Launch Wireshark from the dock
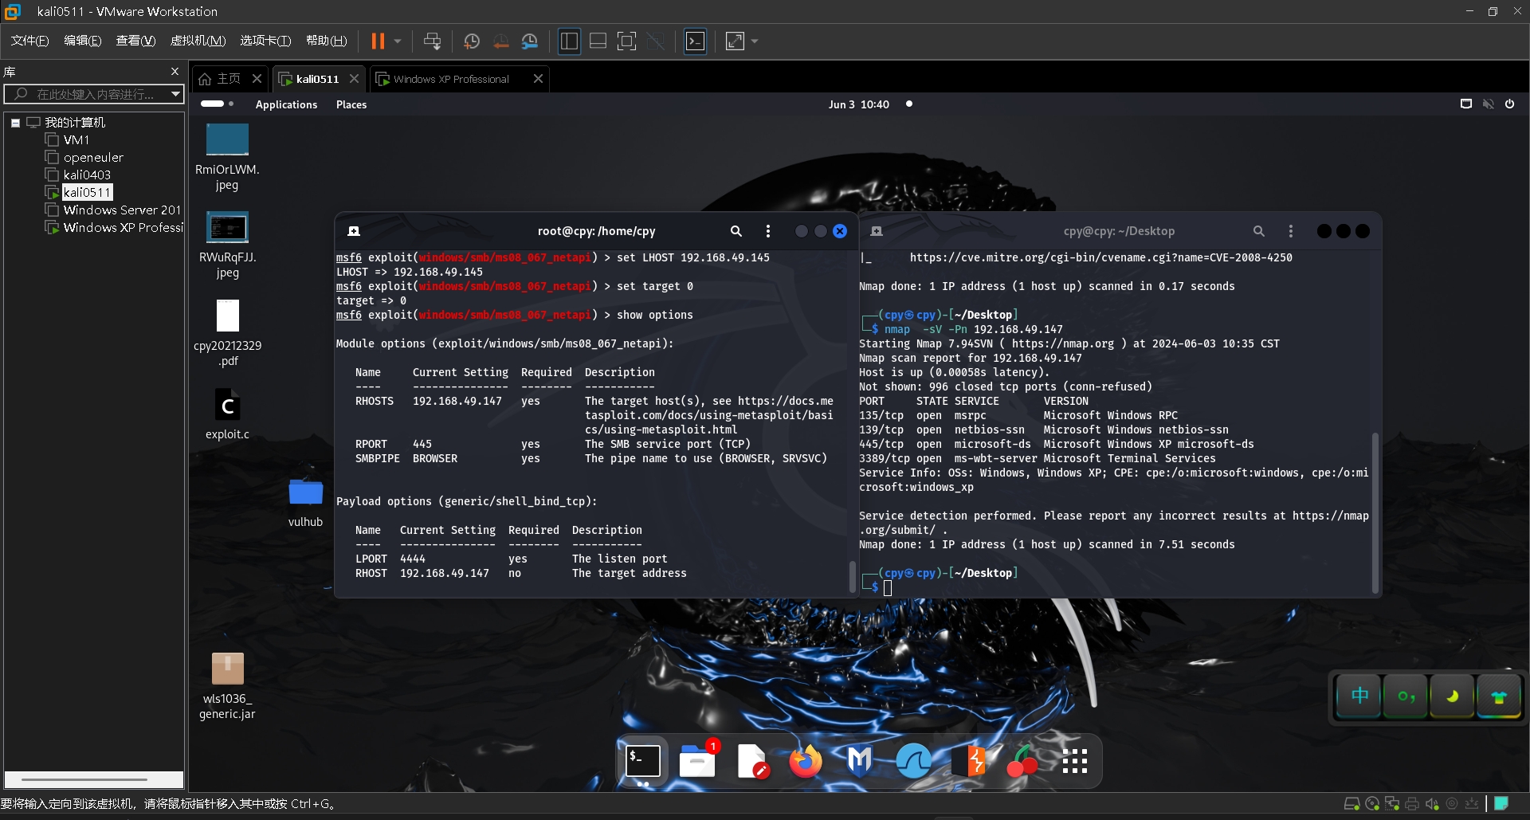Screen dimensions: 1530x820 pos(913,761)
